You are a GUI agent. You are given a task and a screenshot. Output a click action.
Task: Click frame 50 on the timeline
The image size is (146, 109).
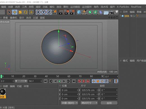click(58, 76)
